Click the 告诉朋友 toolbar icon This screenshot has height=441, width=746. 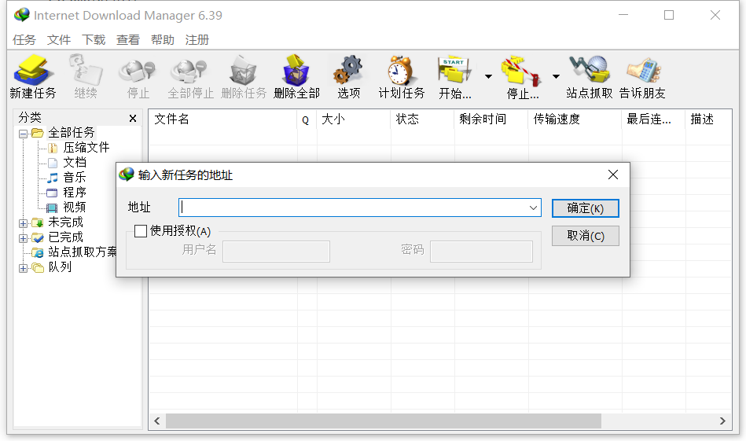642,72
